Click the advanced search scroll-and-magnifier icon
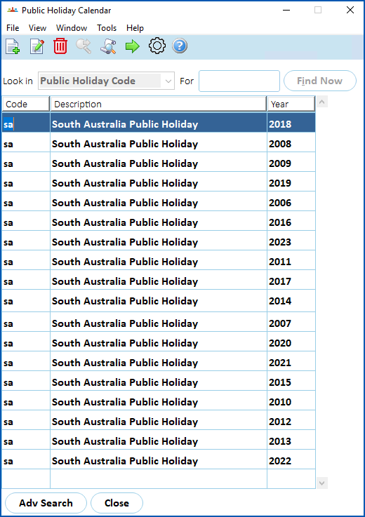 point(108,46)
